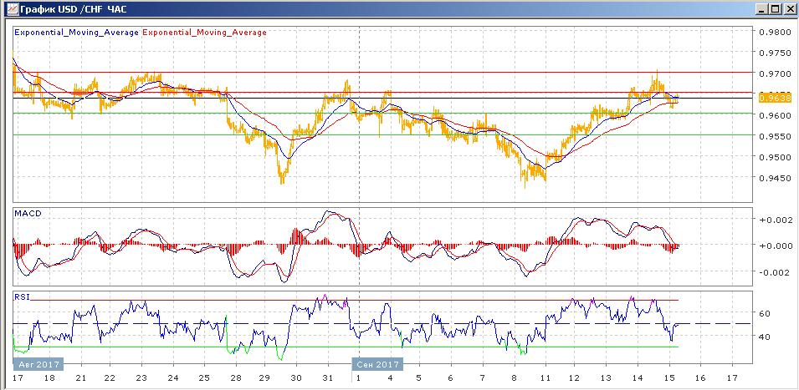Select the blue Exponential_Moving_Average legend label
Screen dimensions: 799x390
[x=77, y=32]
